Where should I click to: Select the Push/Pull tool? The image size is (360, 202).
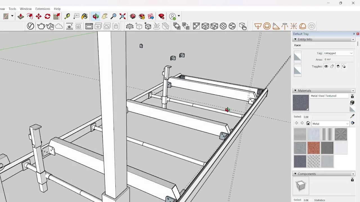[x=21, y=16]
